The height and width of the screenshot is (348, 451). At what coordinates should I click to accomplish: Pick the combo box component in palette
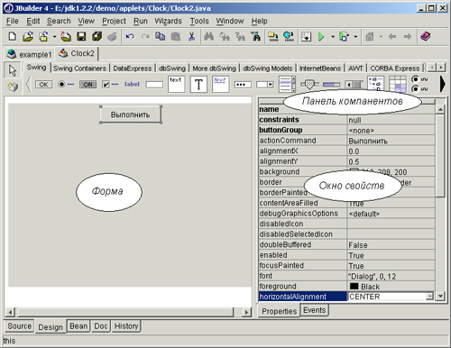click(265, 85)
